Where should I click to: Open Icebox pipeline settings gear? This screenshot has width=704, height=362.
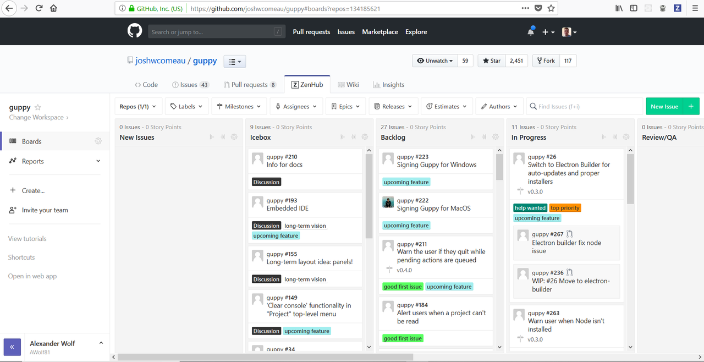click(x=365, y=137)
